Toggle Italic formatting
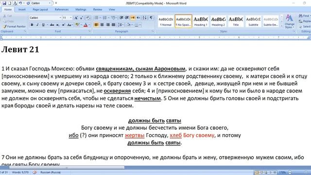Image resolution: width=311 pixels, height=175 pixels. tap(37, 25)
